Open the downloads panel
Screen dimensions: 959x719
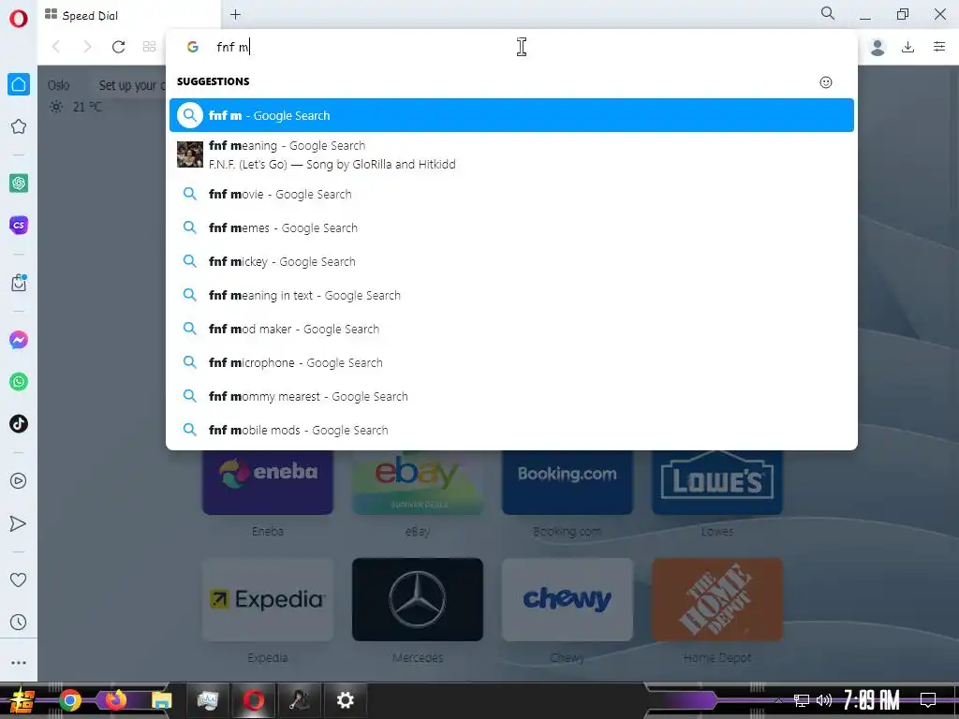coord(908,47)
